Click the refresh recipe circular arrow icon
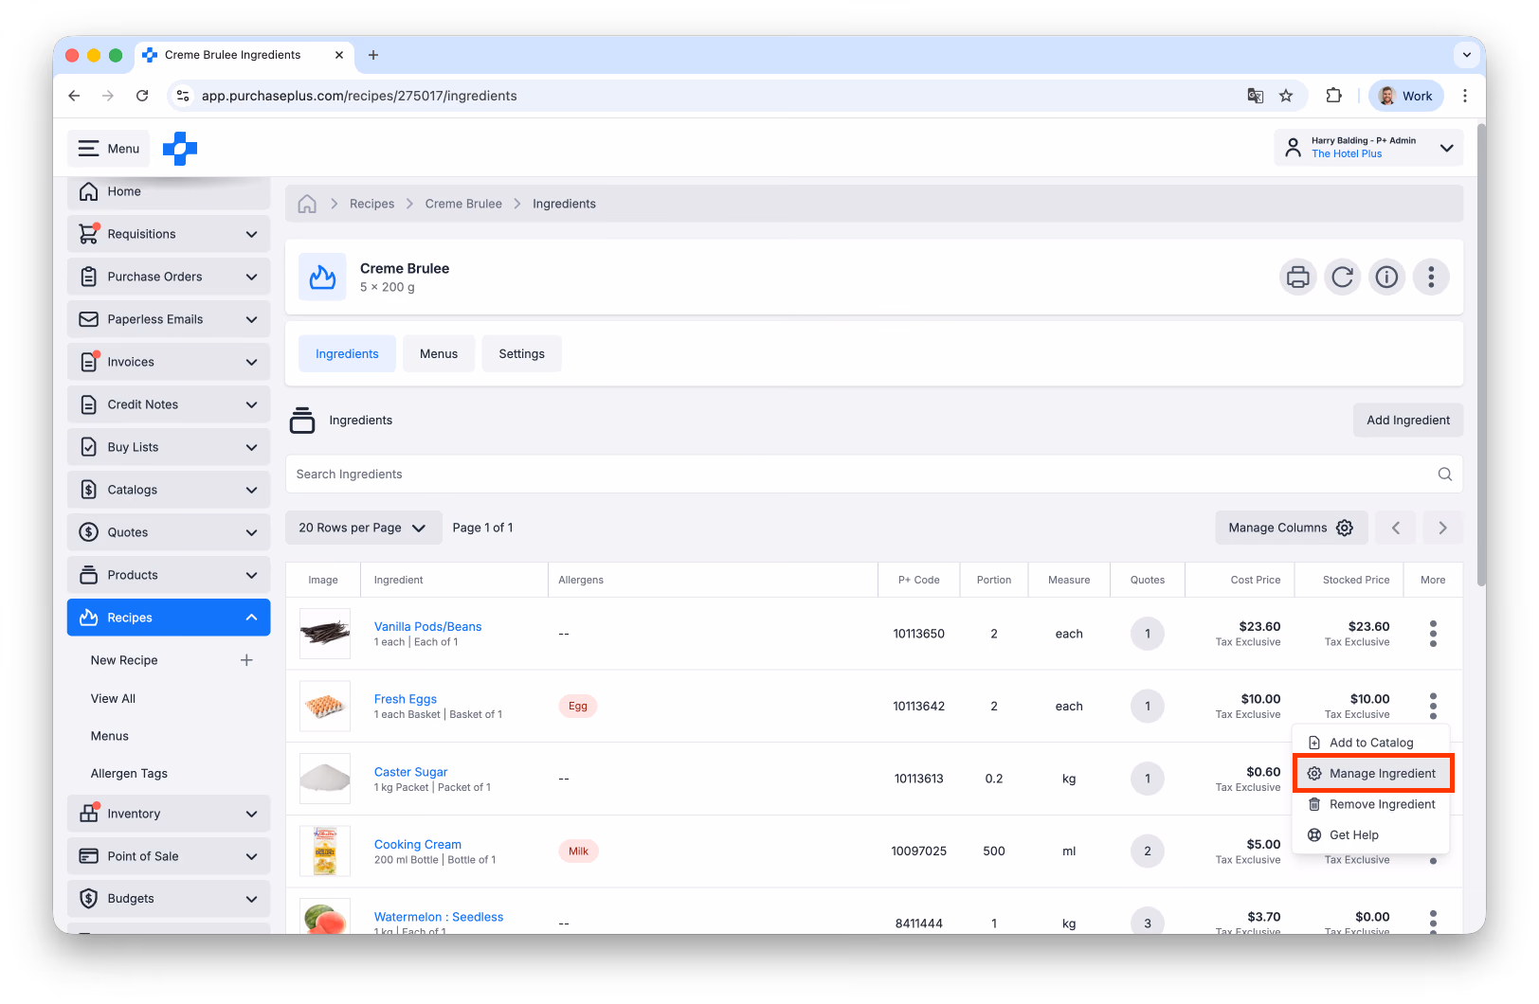The height and width of the screenshot is (1004, 1539). (x=1343, y=277)
